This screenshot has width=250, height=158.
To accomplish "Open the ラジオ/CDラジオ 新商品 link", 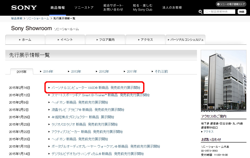I will point(85,124).
